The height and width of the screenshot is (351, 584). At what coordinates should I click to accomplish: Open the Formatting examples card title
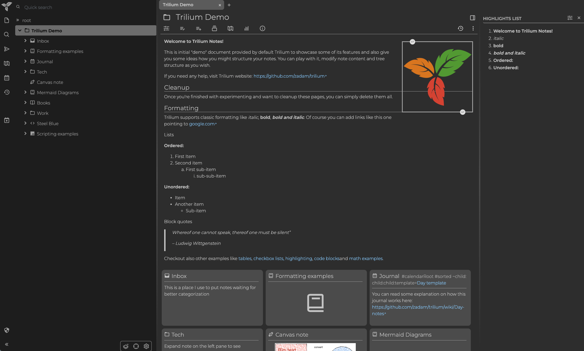pos(304,276)
